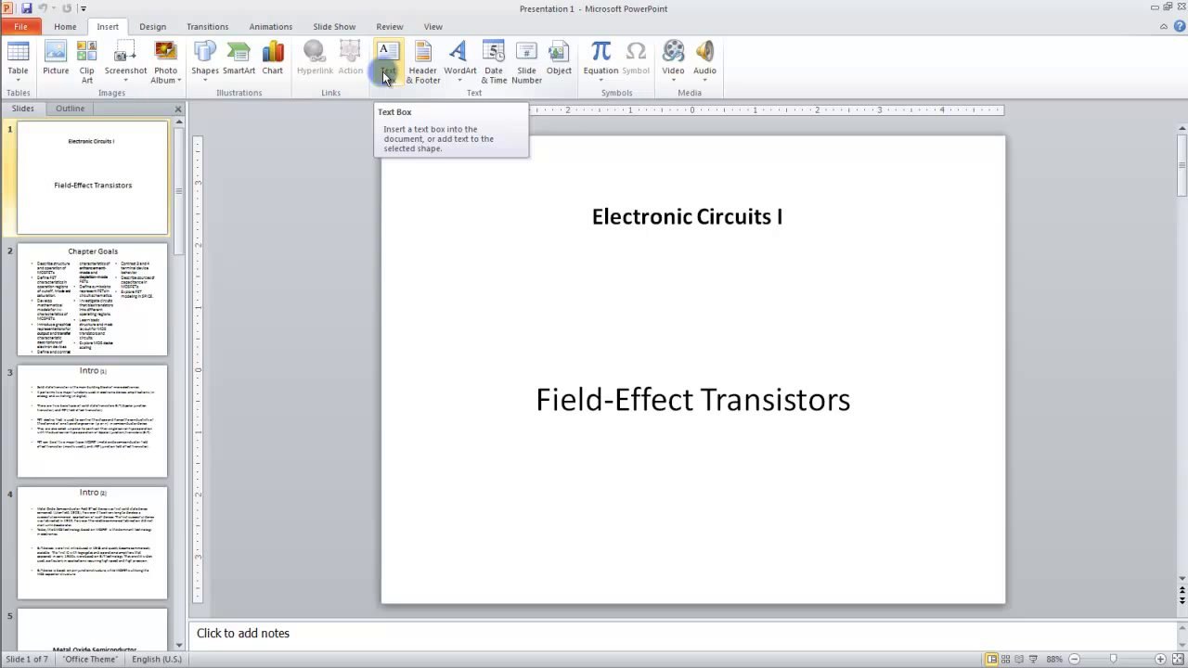Click the WordArt icon
This screenshot has height=668, width=1188.
tap(459, 53)
